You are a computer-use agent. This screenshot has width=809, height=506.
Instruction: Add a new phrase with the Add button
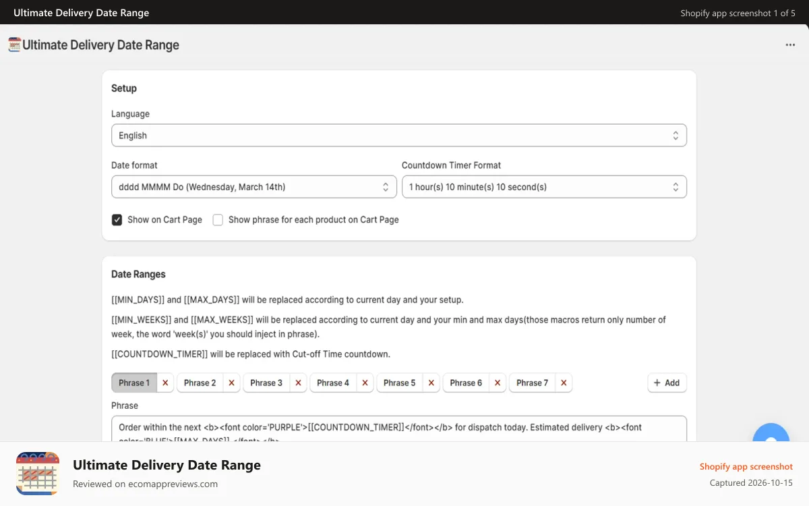point(667,383)
